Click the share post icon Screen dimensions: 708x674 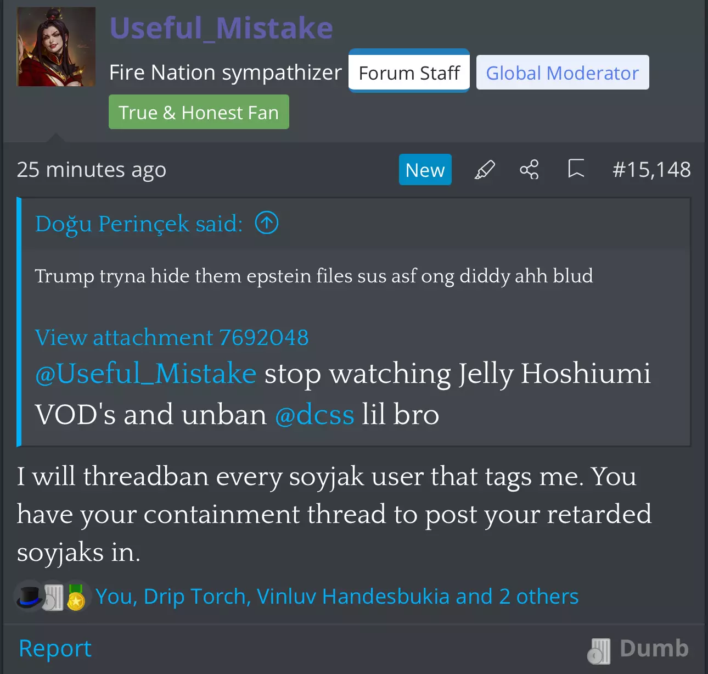[x=530, y=170]
